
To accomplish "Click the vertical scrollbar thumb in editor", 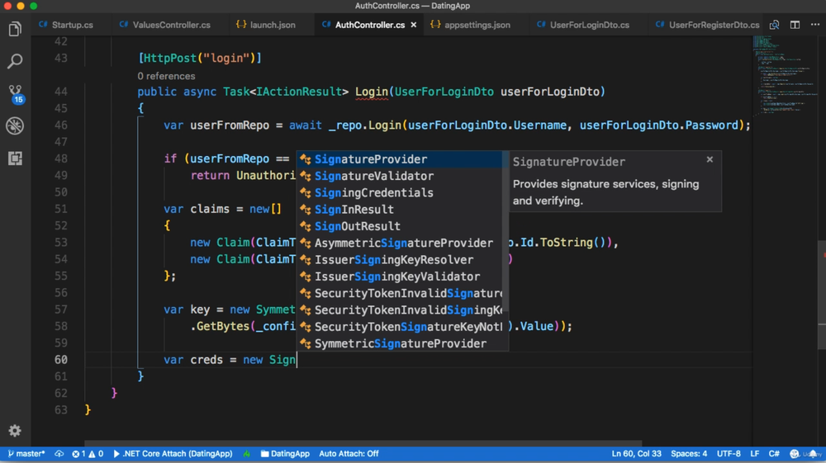I will click(x=822, y=295).
